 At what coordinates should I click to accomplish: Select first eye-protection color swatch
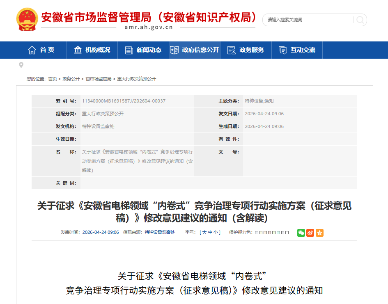tap(257, 233)
